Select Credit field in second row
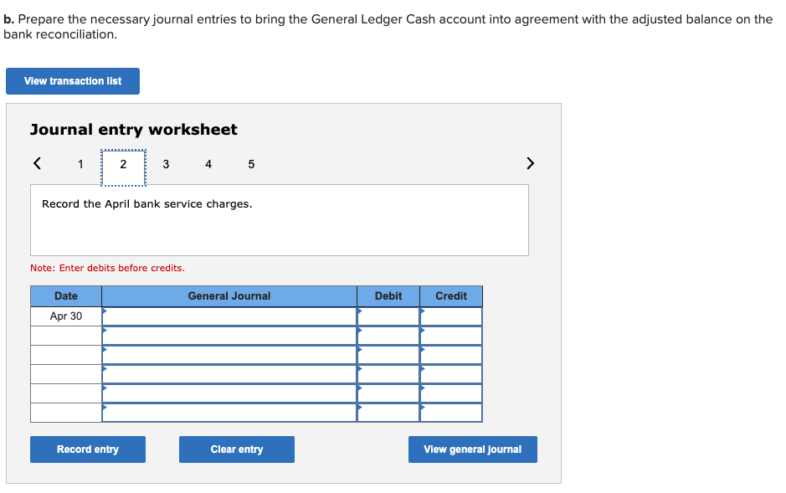 (451, 336)
